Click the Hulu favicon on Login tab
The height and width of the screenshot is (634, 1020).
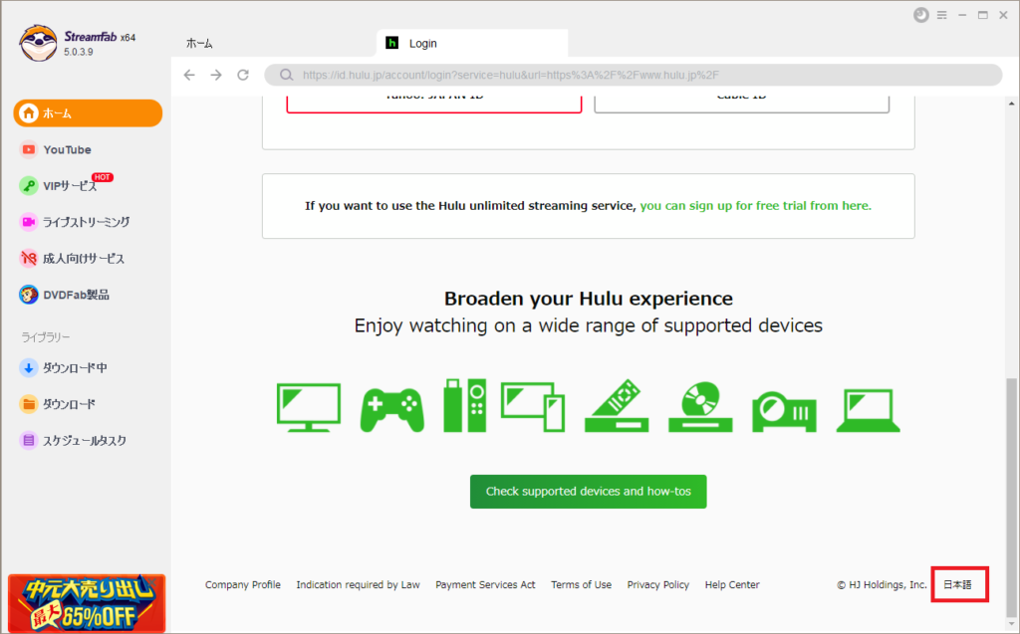[391, 43]
